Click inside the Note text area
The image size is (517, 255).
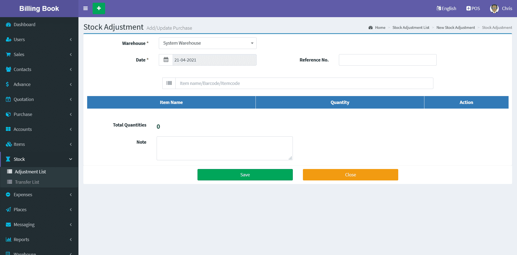pyautogui.click(x=224, y=148)
